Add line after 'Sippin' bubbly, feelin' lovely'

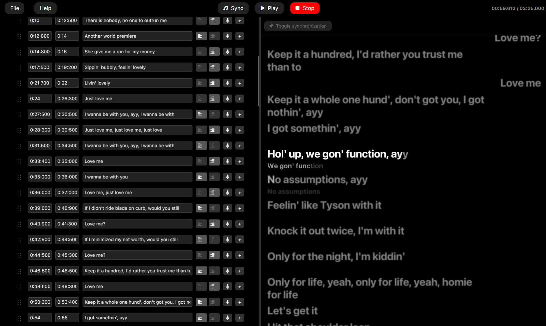tap(240, 67)
